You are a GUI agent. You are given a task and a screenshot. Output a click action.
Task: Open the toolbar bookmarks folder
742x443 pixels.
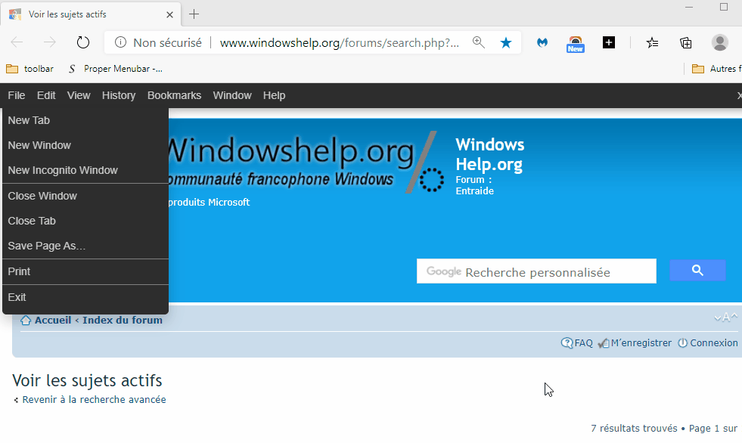pos(29,69)
